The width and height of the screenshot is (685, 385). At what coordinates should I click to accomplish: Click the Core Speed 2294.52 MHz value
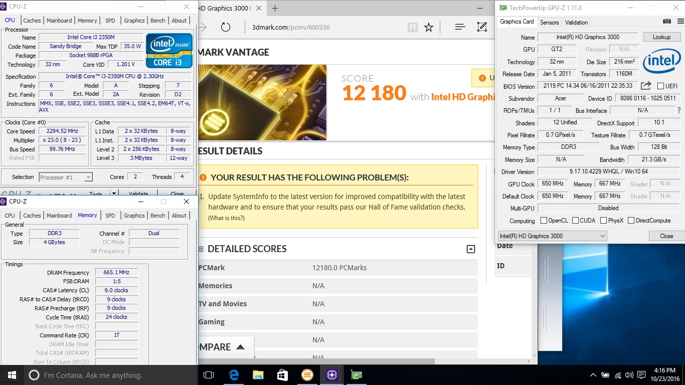62,131
